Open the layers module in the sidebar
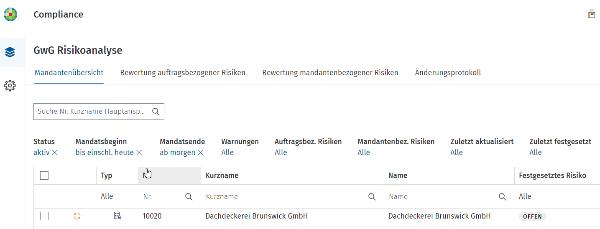Image resolution: width=600 pixels, height=229 pixels. (x=10, y=52)
